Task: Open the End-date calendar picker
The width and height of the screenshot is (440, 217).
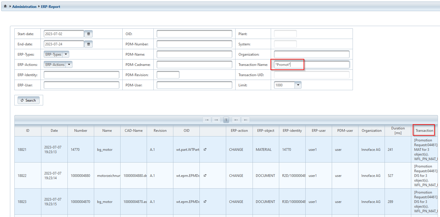Action: coord(89,44)
